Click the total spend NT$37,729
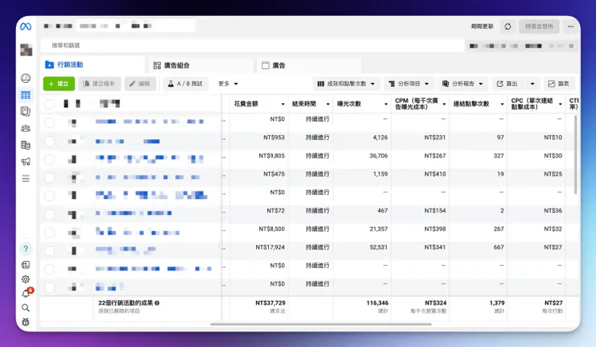 point(271,303)
